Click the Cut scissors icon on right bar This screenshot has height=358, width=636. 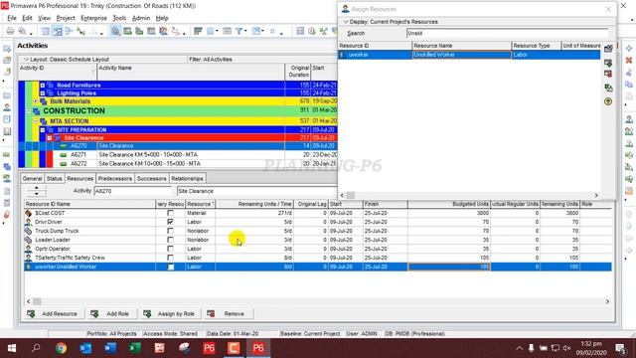[629, 73]
